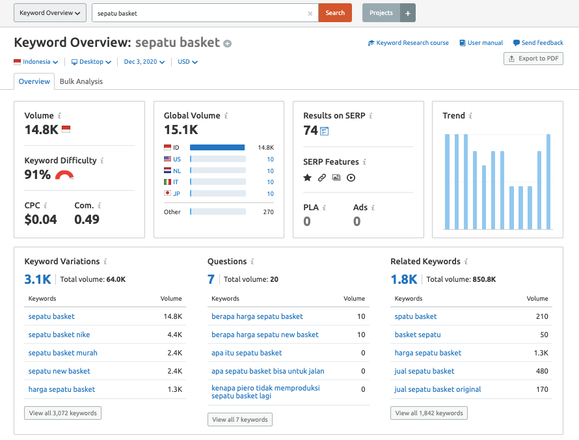Open the Keyword Overview tool dropdown
Image resolution: width=579 pixels, height=440 pixels.
point(50,13)
